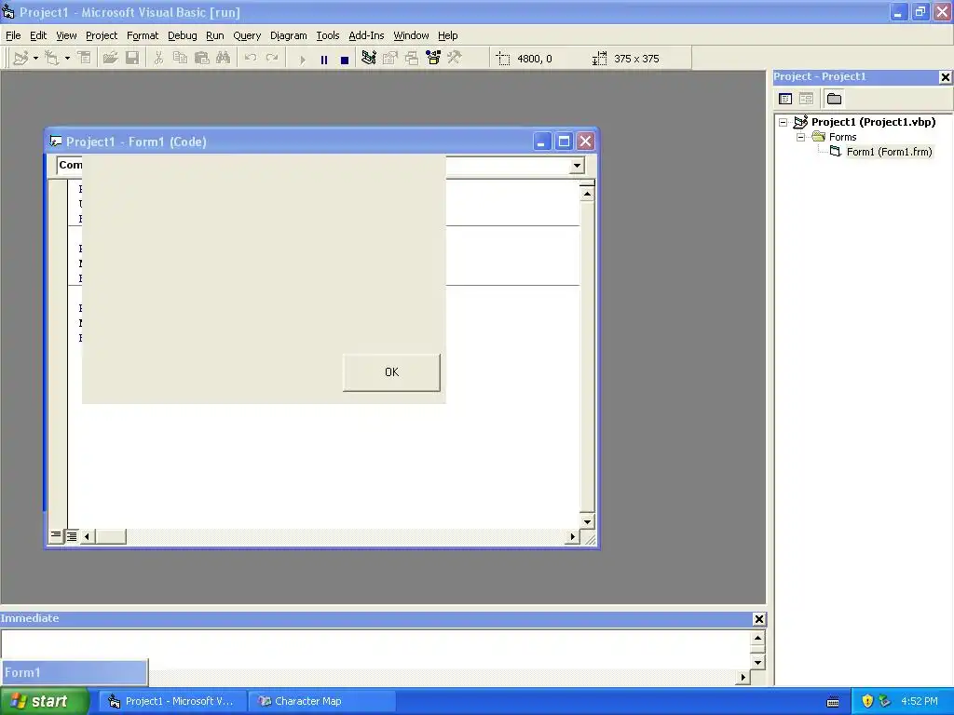The height and width of the screenshot is (715, 954).
Task: Toggle Folders button in Project panel
Action: 834,99
